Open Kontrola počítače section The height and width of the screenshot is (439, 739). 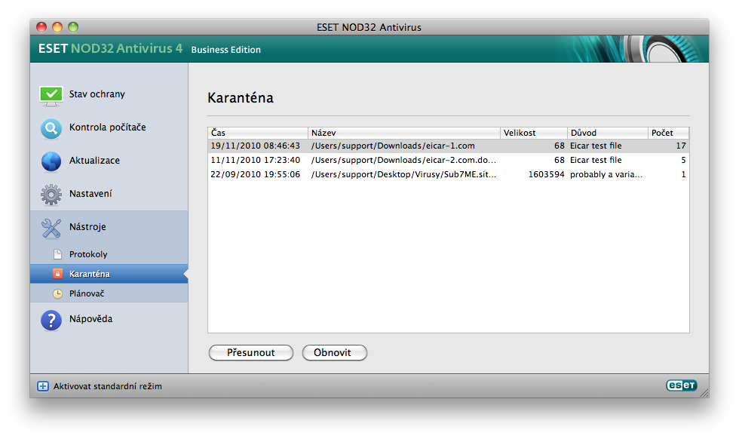tap(109, 127)
